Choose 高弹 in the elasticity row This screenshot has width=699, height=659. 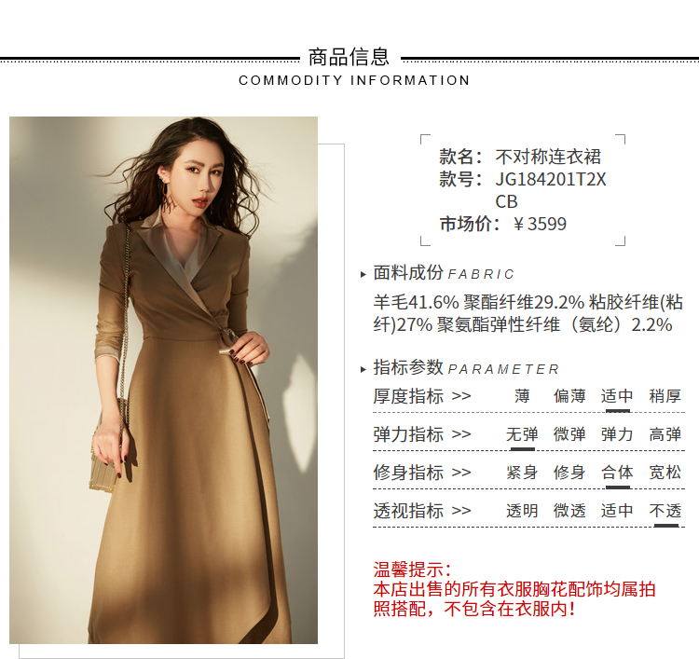pos(665,434)
